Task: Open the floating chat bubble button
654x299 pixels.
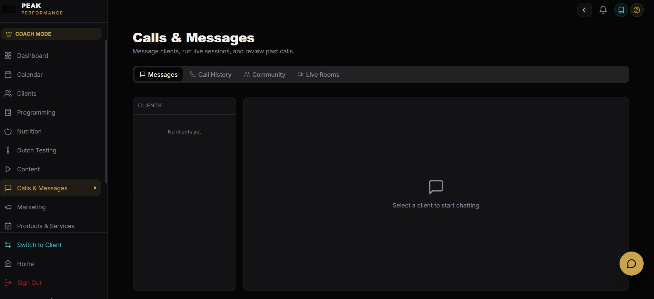Action: [x=631, y=264]
